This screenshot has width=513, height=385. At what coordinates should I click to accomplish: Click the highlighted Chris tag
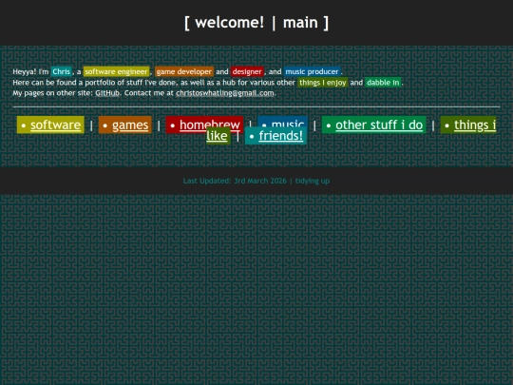(61, 71)
